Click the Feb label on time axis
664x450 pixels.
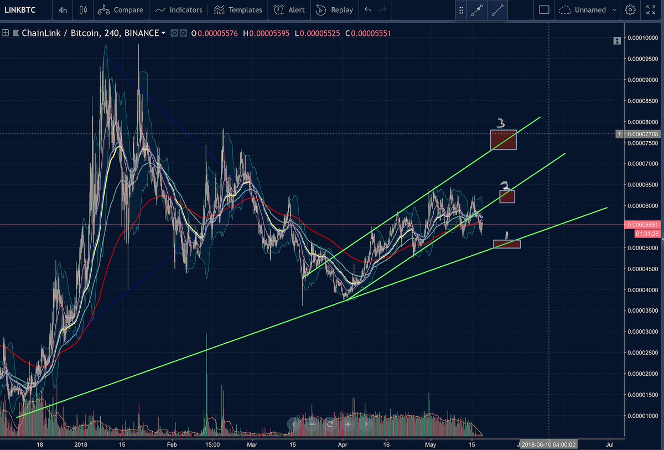[x=171, y=444]
